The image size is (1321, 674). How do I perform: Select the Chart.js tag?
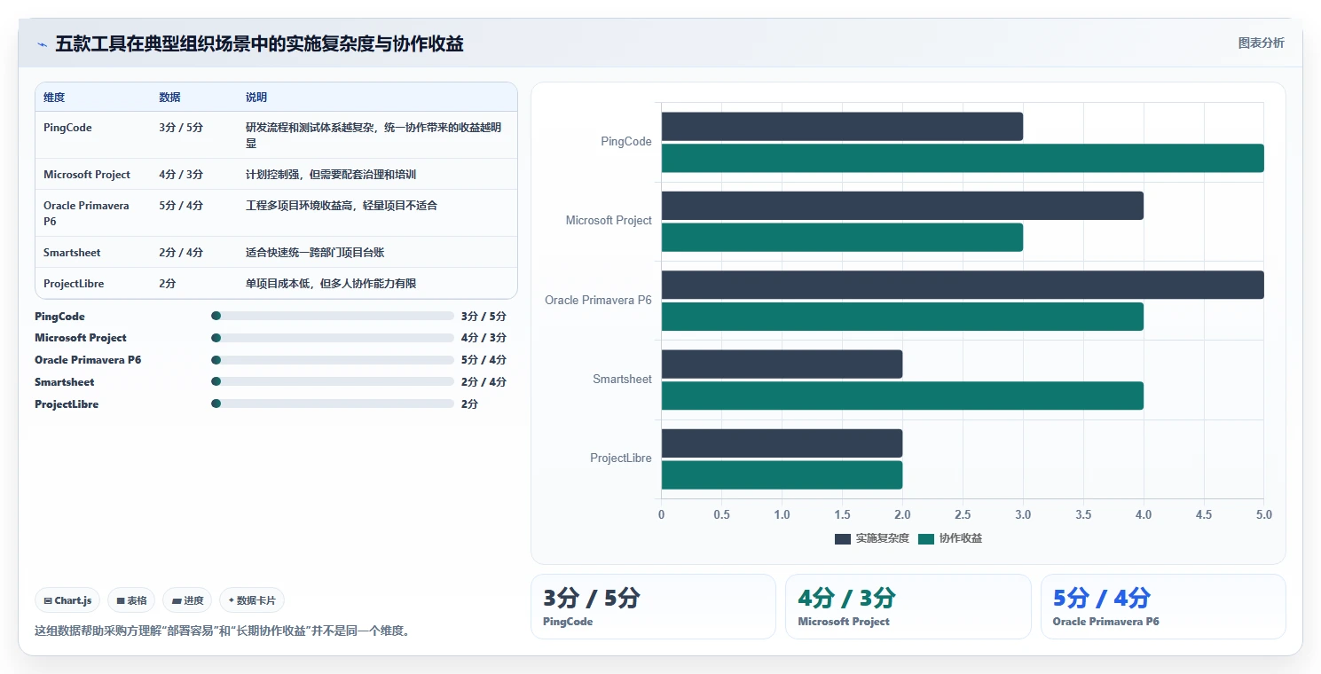point(68,600)
